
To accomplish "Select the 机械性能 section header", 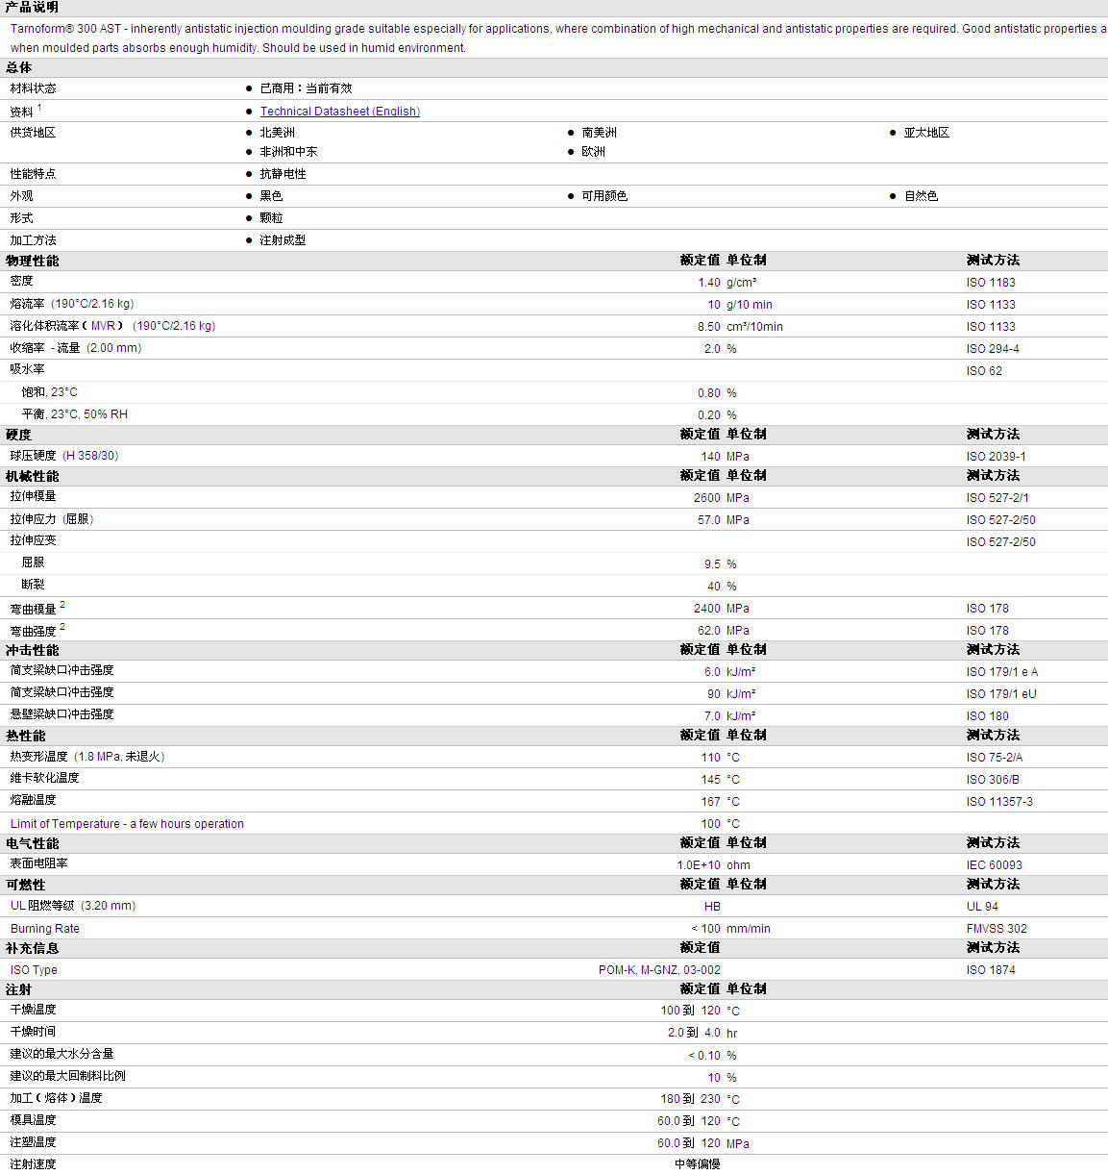I will click(32, 476).
